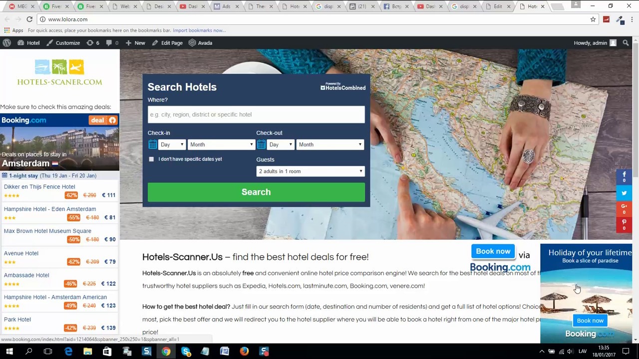Open the Ambassade Hotel listing
The width and height of the screenshot is (639, 359).
click(26, 275)
